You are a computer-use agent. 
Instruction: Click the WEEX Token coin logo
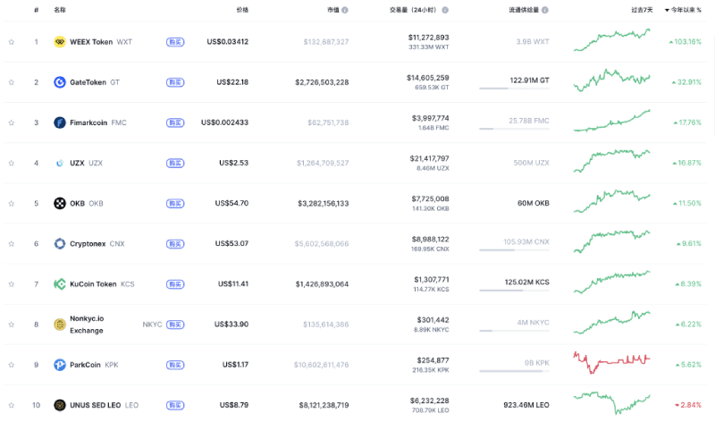click(x=60, y=42)
